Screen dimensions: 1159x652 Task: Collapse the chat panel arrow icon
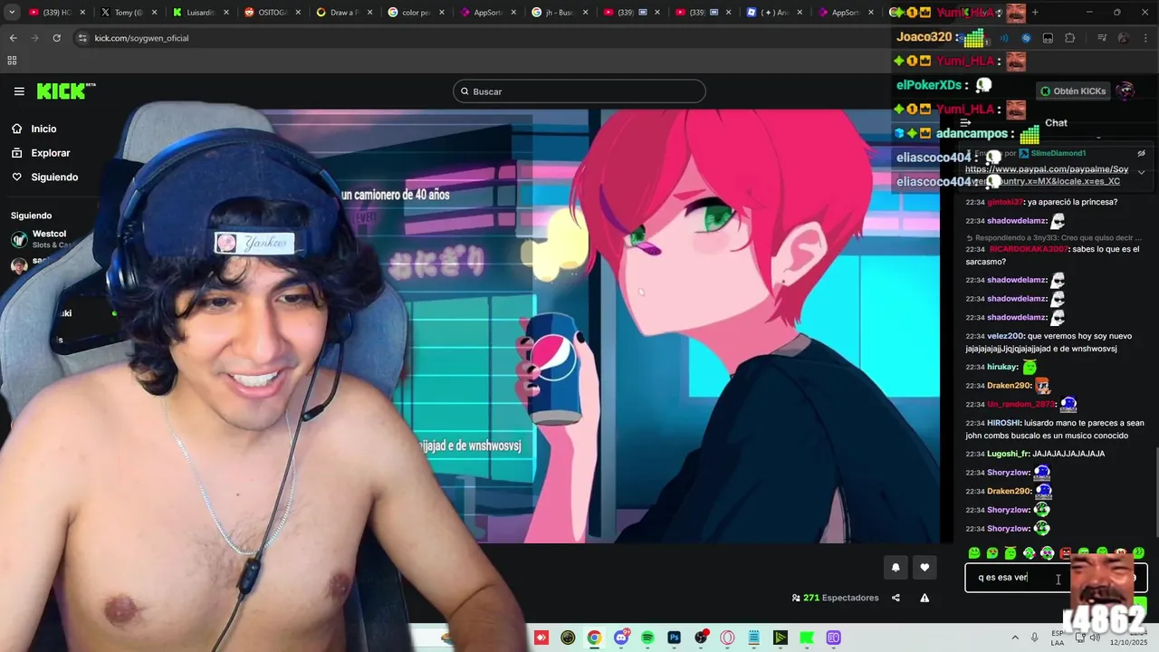[x=965, y=122]
